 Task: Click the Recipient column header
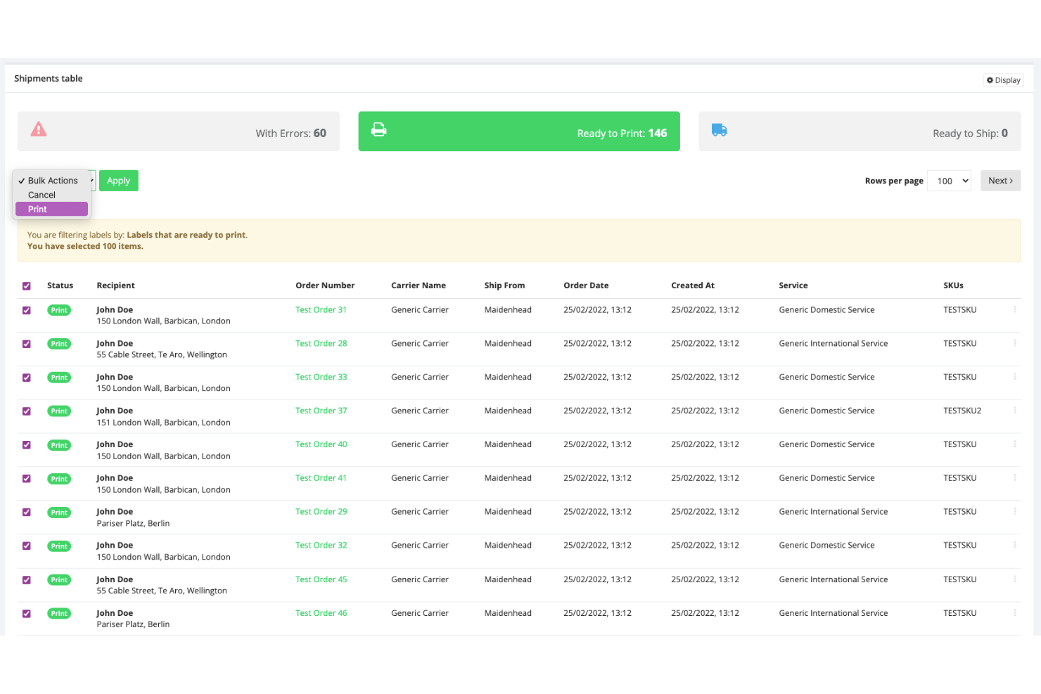pyautogui.click(x=115, y=285)
